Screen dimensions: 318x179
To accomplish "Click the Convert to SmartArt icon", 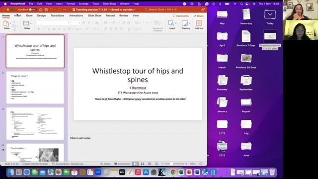I will click(158, 26).
